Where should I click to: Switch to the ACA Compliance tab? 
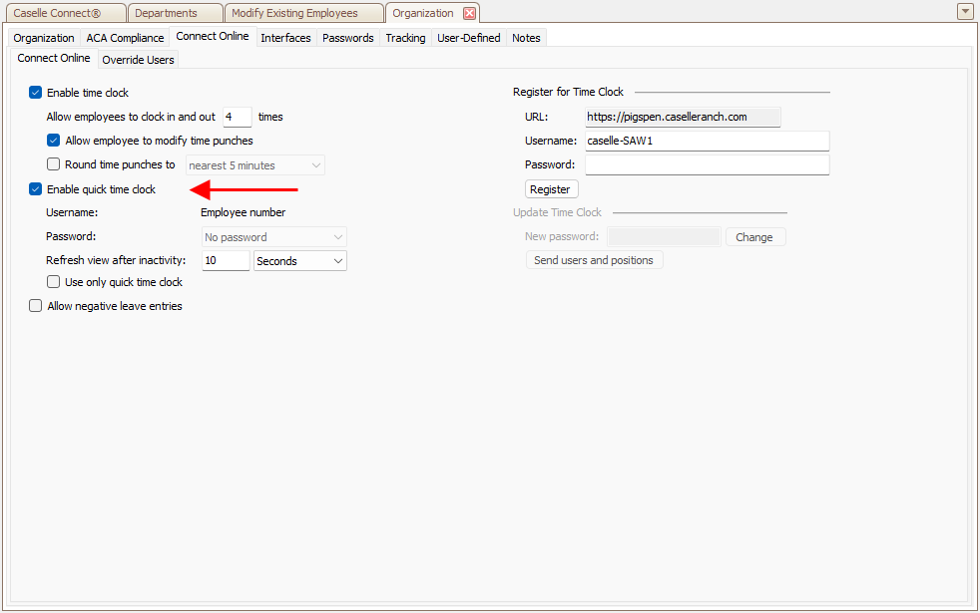125,38
